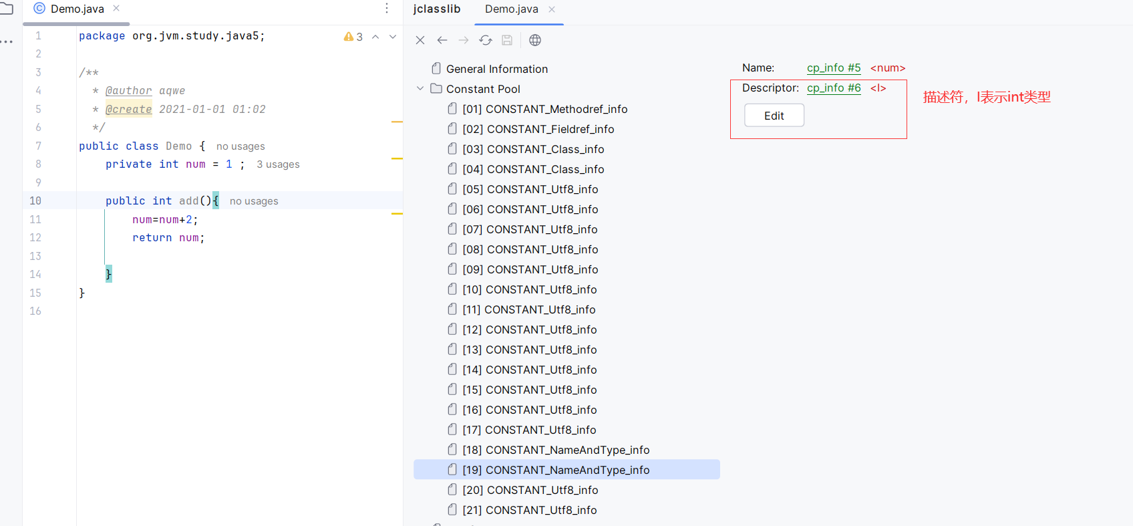Collapse the Constant Pool tree node
Viewport: 1133px width, 526px height.
[420, 88]
